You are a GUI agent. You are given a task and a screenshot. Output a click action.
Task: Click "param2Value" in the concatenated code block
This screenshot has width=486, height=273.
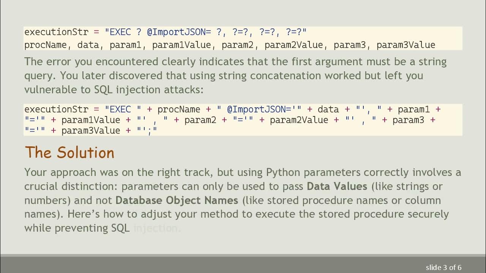(300, 120)
